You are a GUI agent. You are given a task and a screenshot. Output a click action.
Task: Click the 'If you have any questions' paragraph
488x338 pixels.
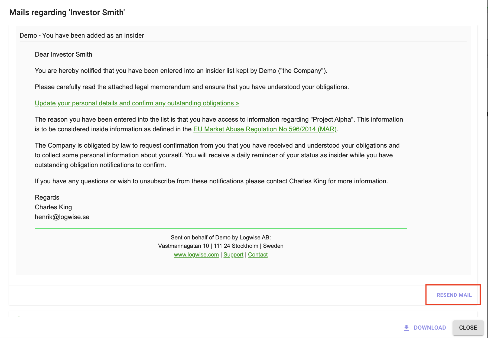tap(211, 181)
